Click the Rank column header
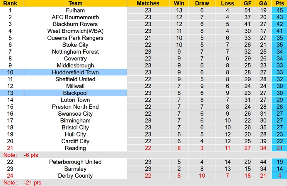The image size is (287, 186). (10, 3)
